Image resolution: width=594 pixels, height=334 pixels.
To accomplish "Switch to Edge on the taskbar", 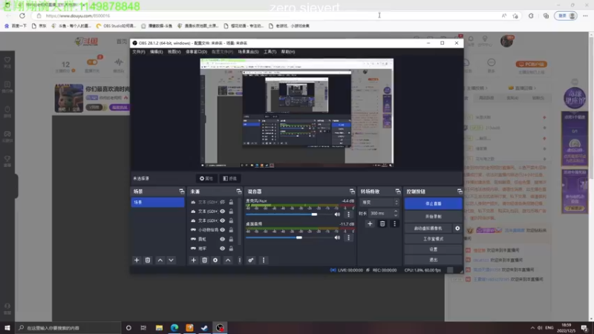I will (x=174, y=328).
